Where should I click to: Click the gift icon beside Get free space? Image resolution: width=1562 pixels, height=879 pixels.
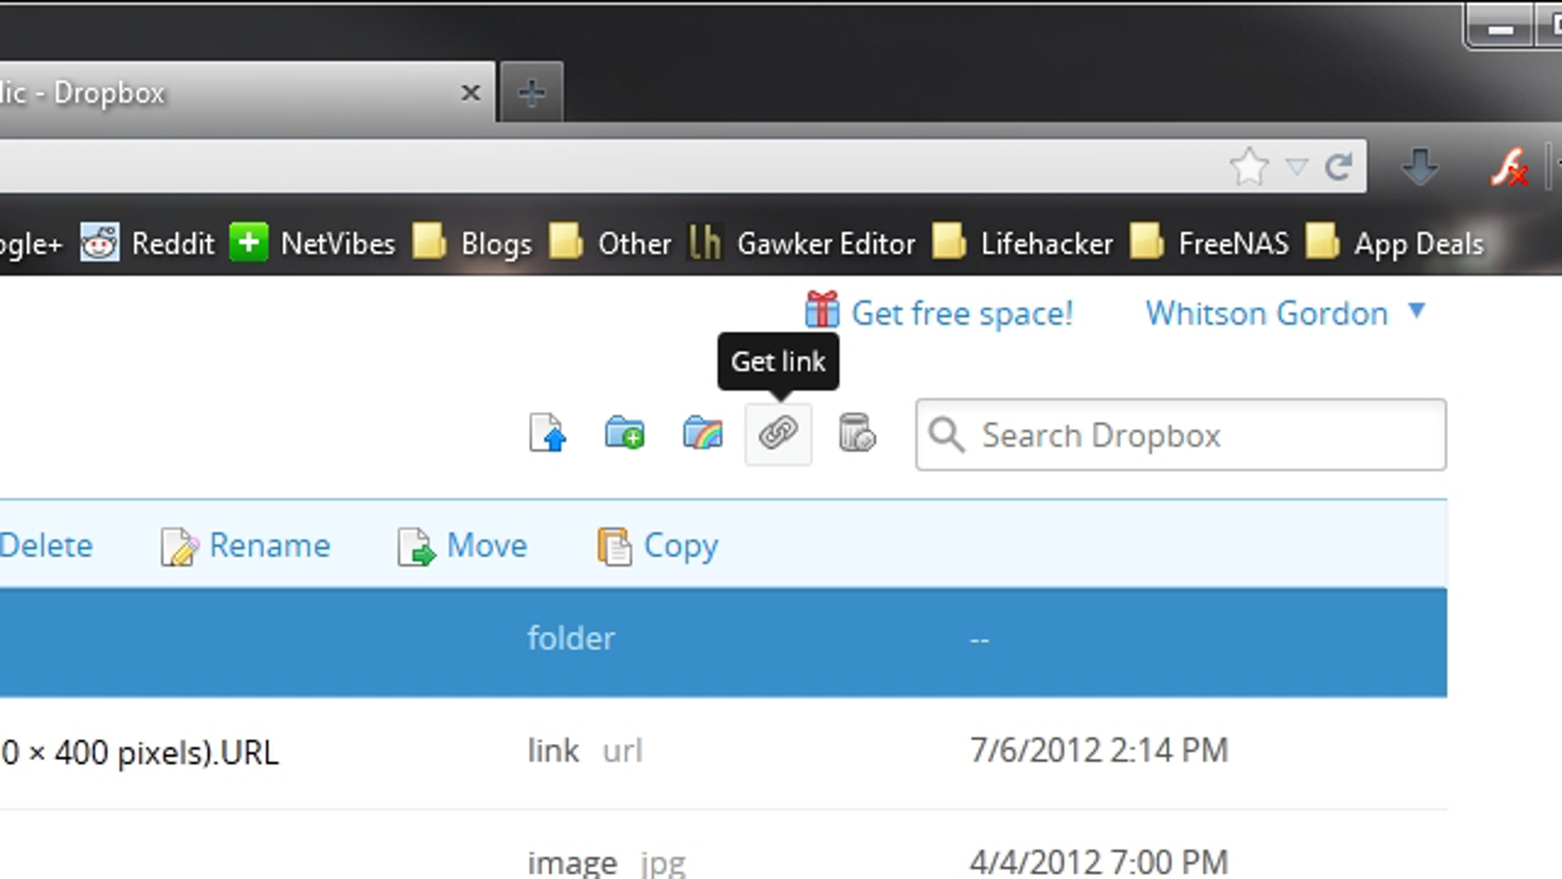pyautogui.click(x=822, y=310)
